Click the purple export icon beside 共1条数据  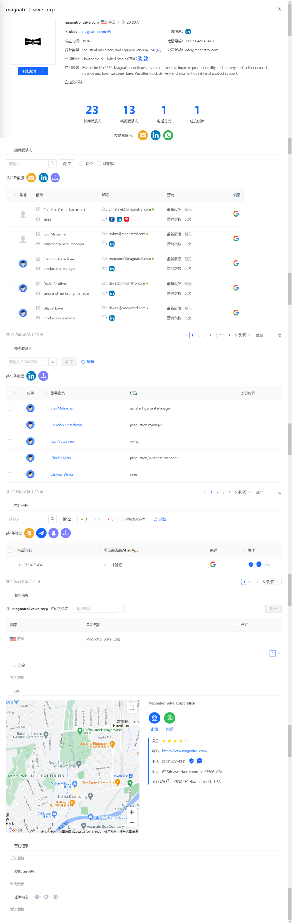[66, 533]
